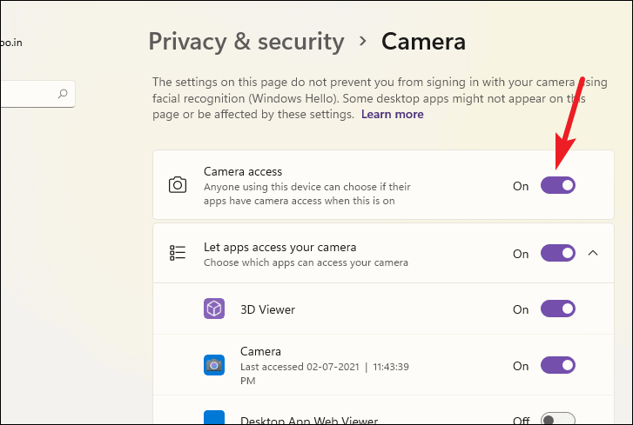Click the 3D Viewer app icon
633x425 pixels.
coord(214,309)
